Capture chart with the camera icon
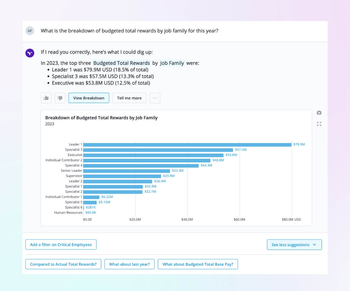The width and height of the screenshot is (350, 291). (319, 113)
